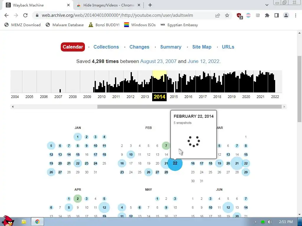Click the Chrome taskbar icon
Screen dimensions: 302x226
point(37,222)
